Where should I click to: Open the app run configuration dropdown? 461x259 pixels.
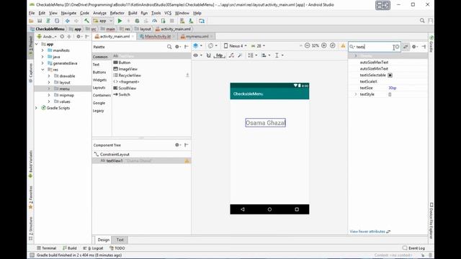(102, 21)
